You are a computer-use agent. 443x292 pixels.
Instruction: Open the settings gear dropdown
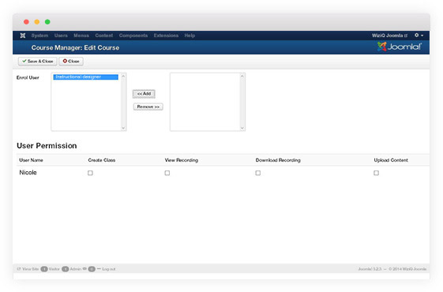[419, 36]
